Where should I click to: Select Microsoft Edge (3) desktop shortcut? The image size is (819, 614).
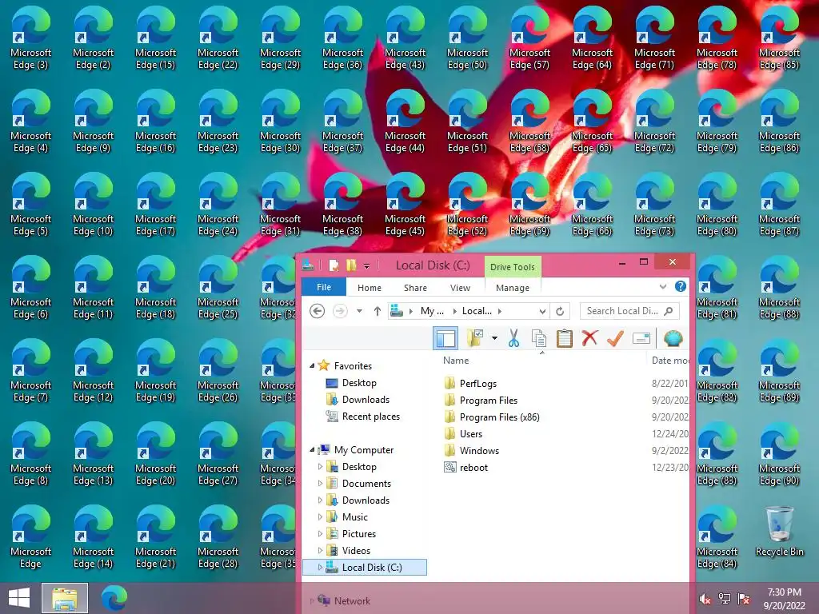31,38
